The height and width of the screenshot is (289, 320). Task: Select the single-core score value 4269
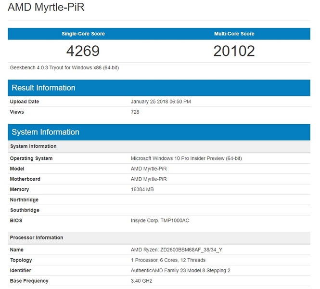[83, 51]
